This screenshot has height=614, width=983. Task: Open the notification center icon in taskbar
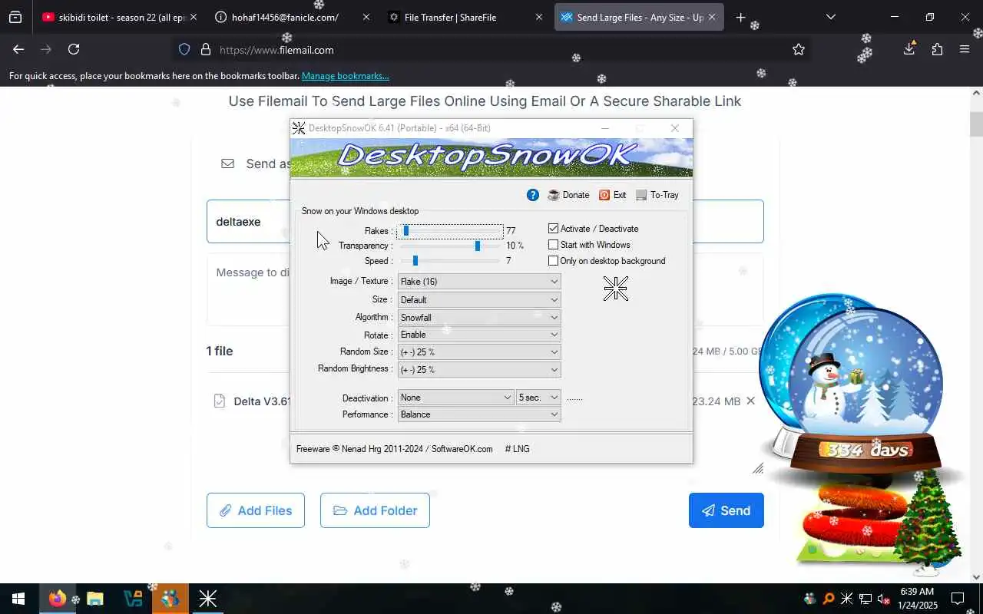(x=958, y=599)
